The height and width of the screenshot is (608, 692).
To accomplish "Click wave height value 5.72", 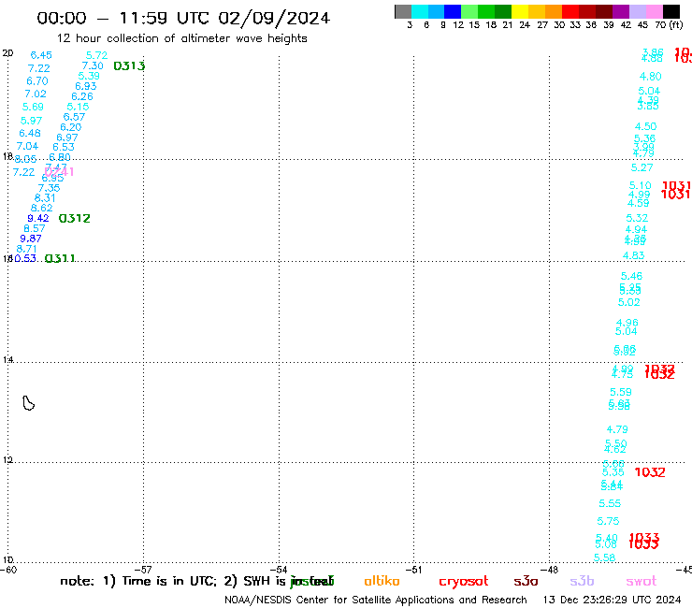I will [x=96, y=55].
